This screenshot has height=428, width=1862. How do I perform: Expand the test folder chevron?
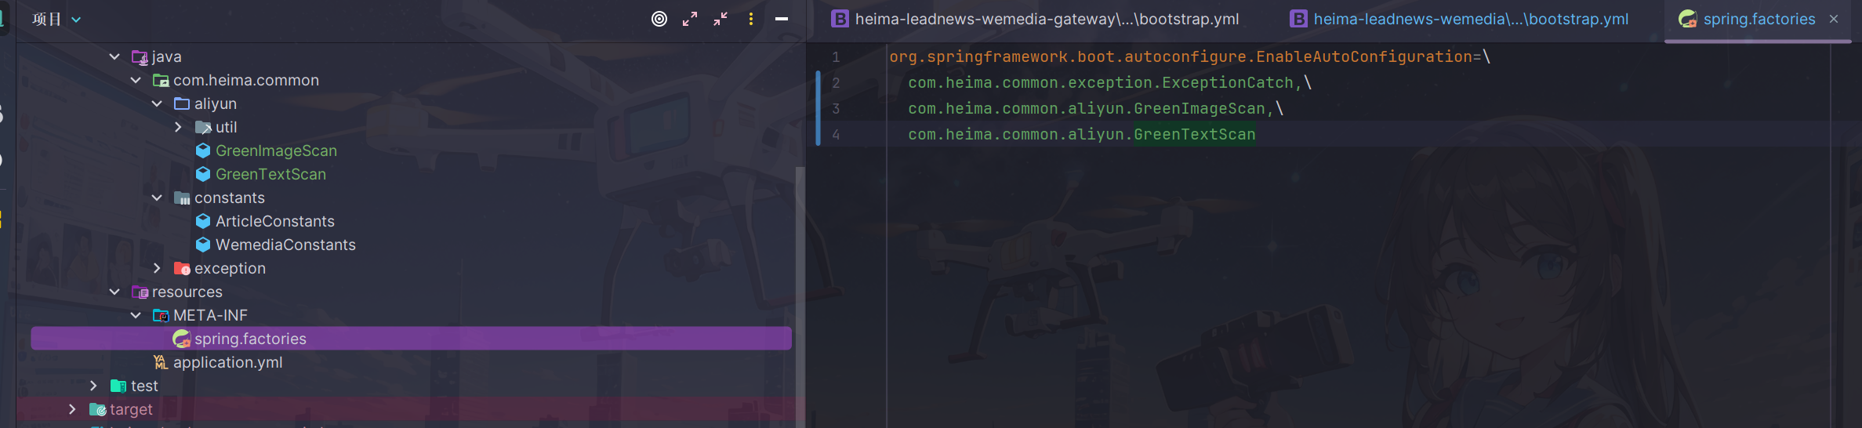(93, 386)
